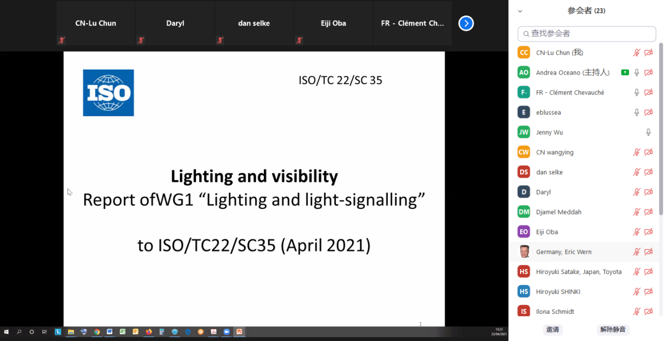Click the 邀请 (Invite) button
This screenshot has height=341, width=664.
coord(552,329)
